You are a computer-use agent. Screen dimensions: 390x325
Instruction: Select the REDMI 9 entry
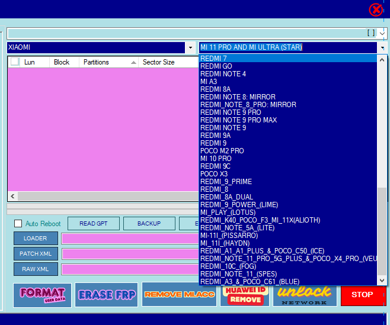(288, 143)
